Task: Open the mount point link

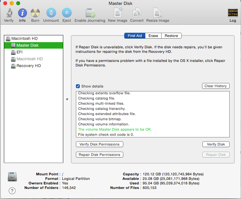Action: (63, 174)
